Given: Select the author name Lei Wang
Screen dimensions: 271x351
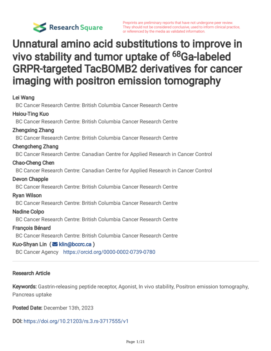Looking at the screenshot, I should click(24, 98).
